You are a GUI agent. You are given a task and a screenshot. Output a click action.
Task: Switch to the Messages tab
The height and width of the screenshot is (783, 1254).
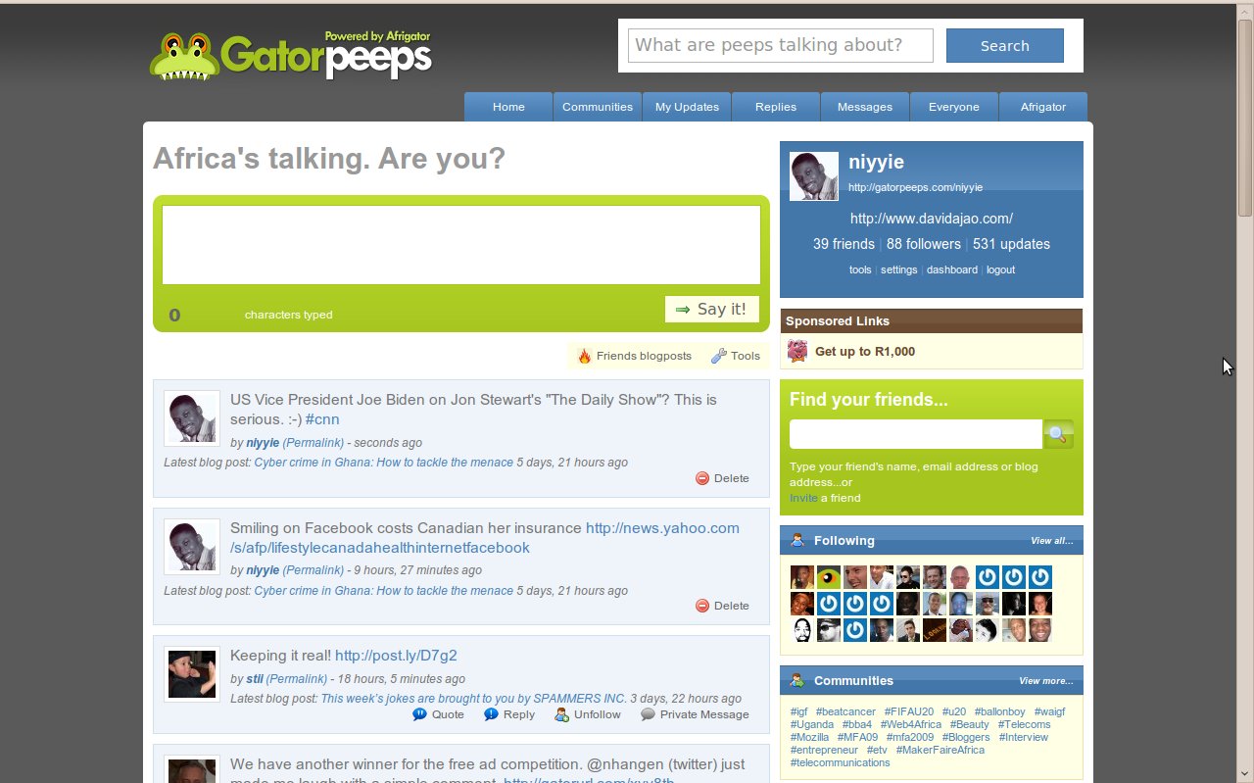[x=864, y=107]
